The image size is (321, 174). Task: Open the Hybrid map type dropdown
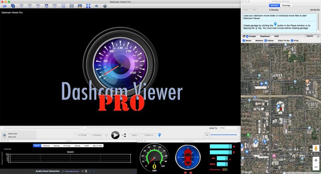(312, 36)
